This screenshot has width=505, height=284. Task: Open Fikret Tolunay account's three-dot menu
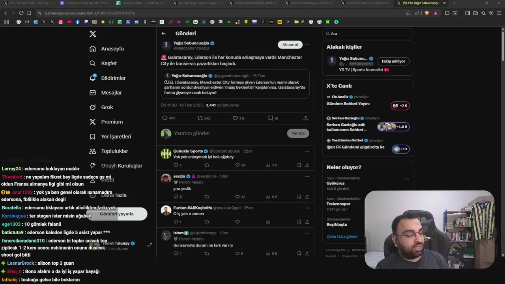148,245
